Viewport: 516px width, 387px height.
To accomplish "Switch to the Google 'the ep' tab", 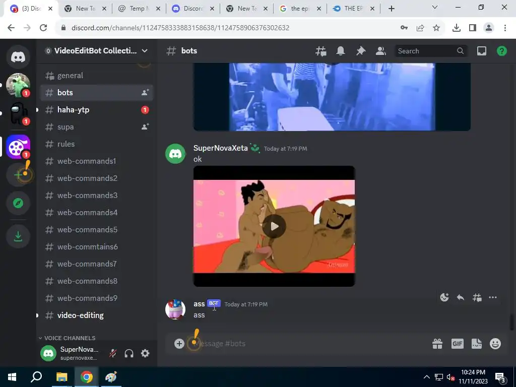I will point(299,9).
